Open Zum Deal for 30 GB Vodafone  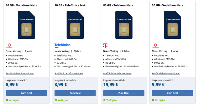pos(26,93)
